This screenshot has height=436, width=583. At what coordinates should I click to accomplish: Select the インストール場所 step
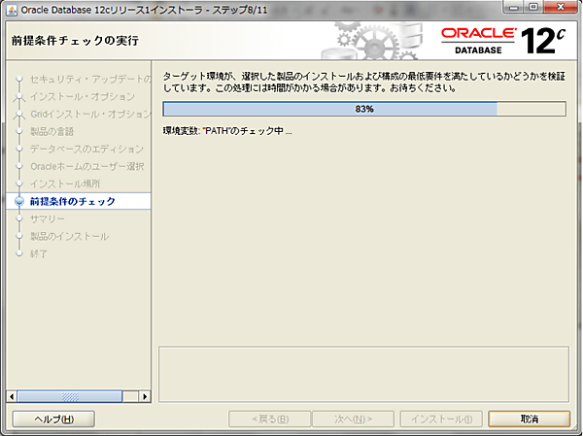[x=65, y=184]
